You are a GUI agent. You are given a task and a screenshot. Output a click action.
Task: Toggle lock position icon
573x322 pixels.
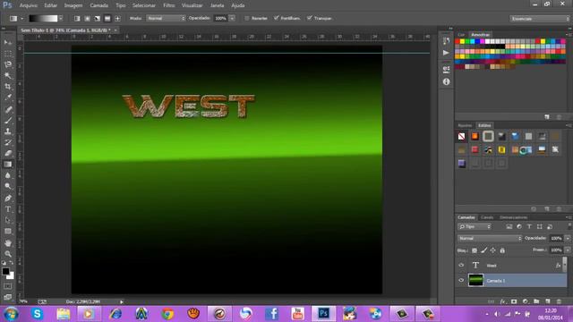493,250
